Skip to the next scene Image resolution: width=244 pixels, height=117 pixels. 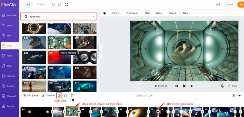pos(192,86)
